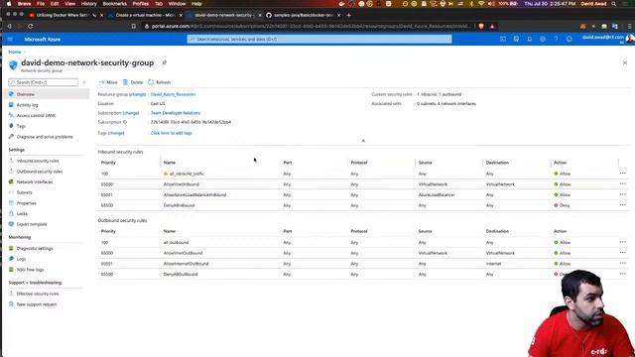
Task: Open macOS Spotlight search icon
Action: coord(614,4)
